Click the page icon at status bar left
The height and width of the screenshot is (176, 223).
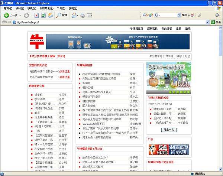[x=2, y=174]
